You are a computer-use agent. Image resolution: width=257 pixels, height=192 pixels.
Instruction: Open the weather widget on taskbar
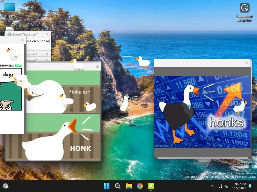point(6,186)
